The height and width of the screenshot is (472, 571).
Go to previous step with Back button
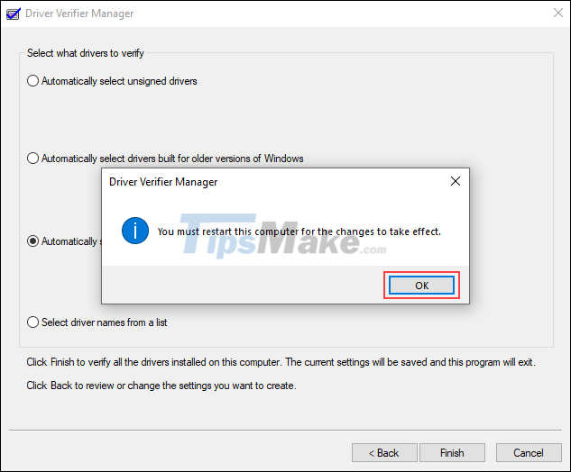(x=384, y=453)
